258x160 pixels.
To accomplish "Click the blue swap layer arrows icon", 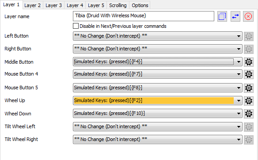I will click(235, 16).
